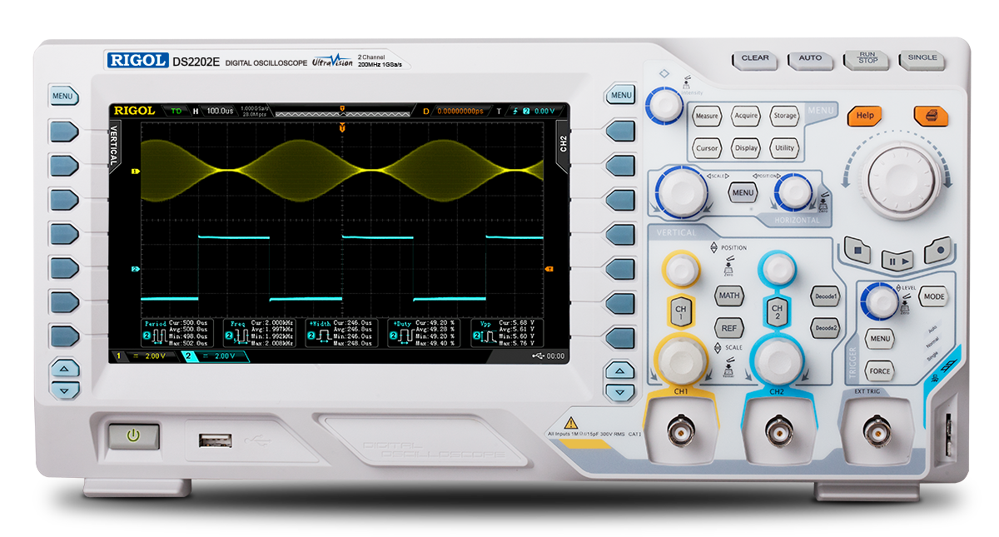Toggle the green power button
This screenshot has width=999, height=537.
pyautogui.click(x=132, y=436)
